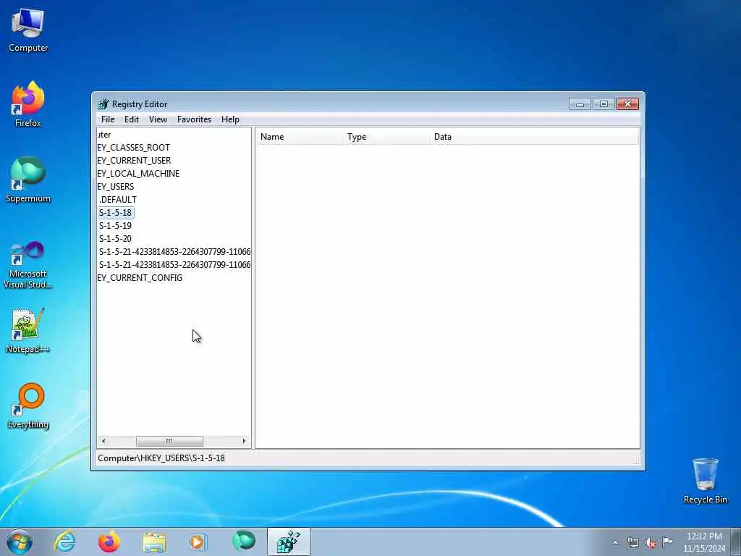Open the Windows Start menu

20,542
